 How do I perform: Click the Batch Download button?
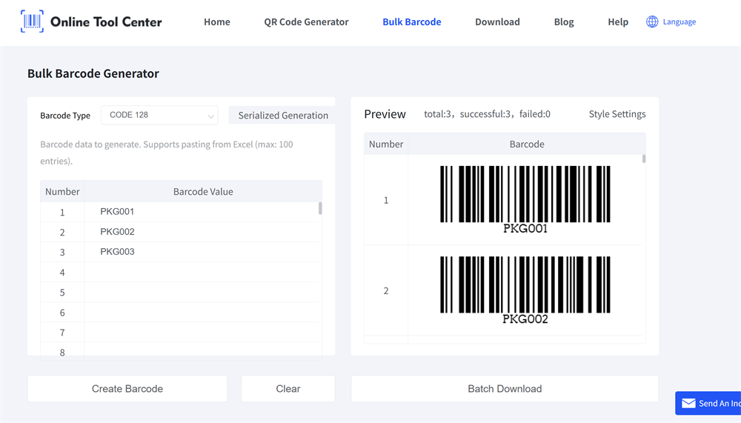click(x=505, y=388)
